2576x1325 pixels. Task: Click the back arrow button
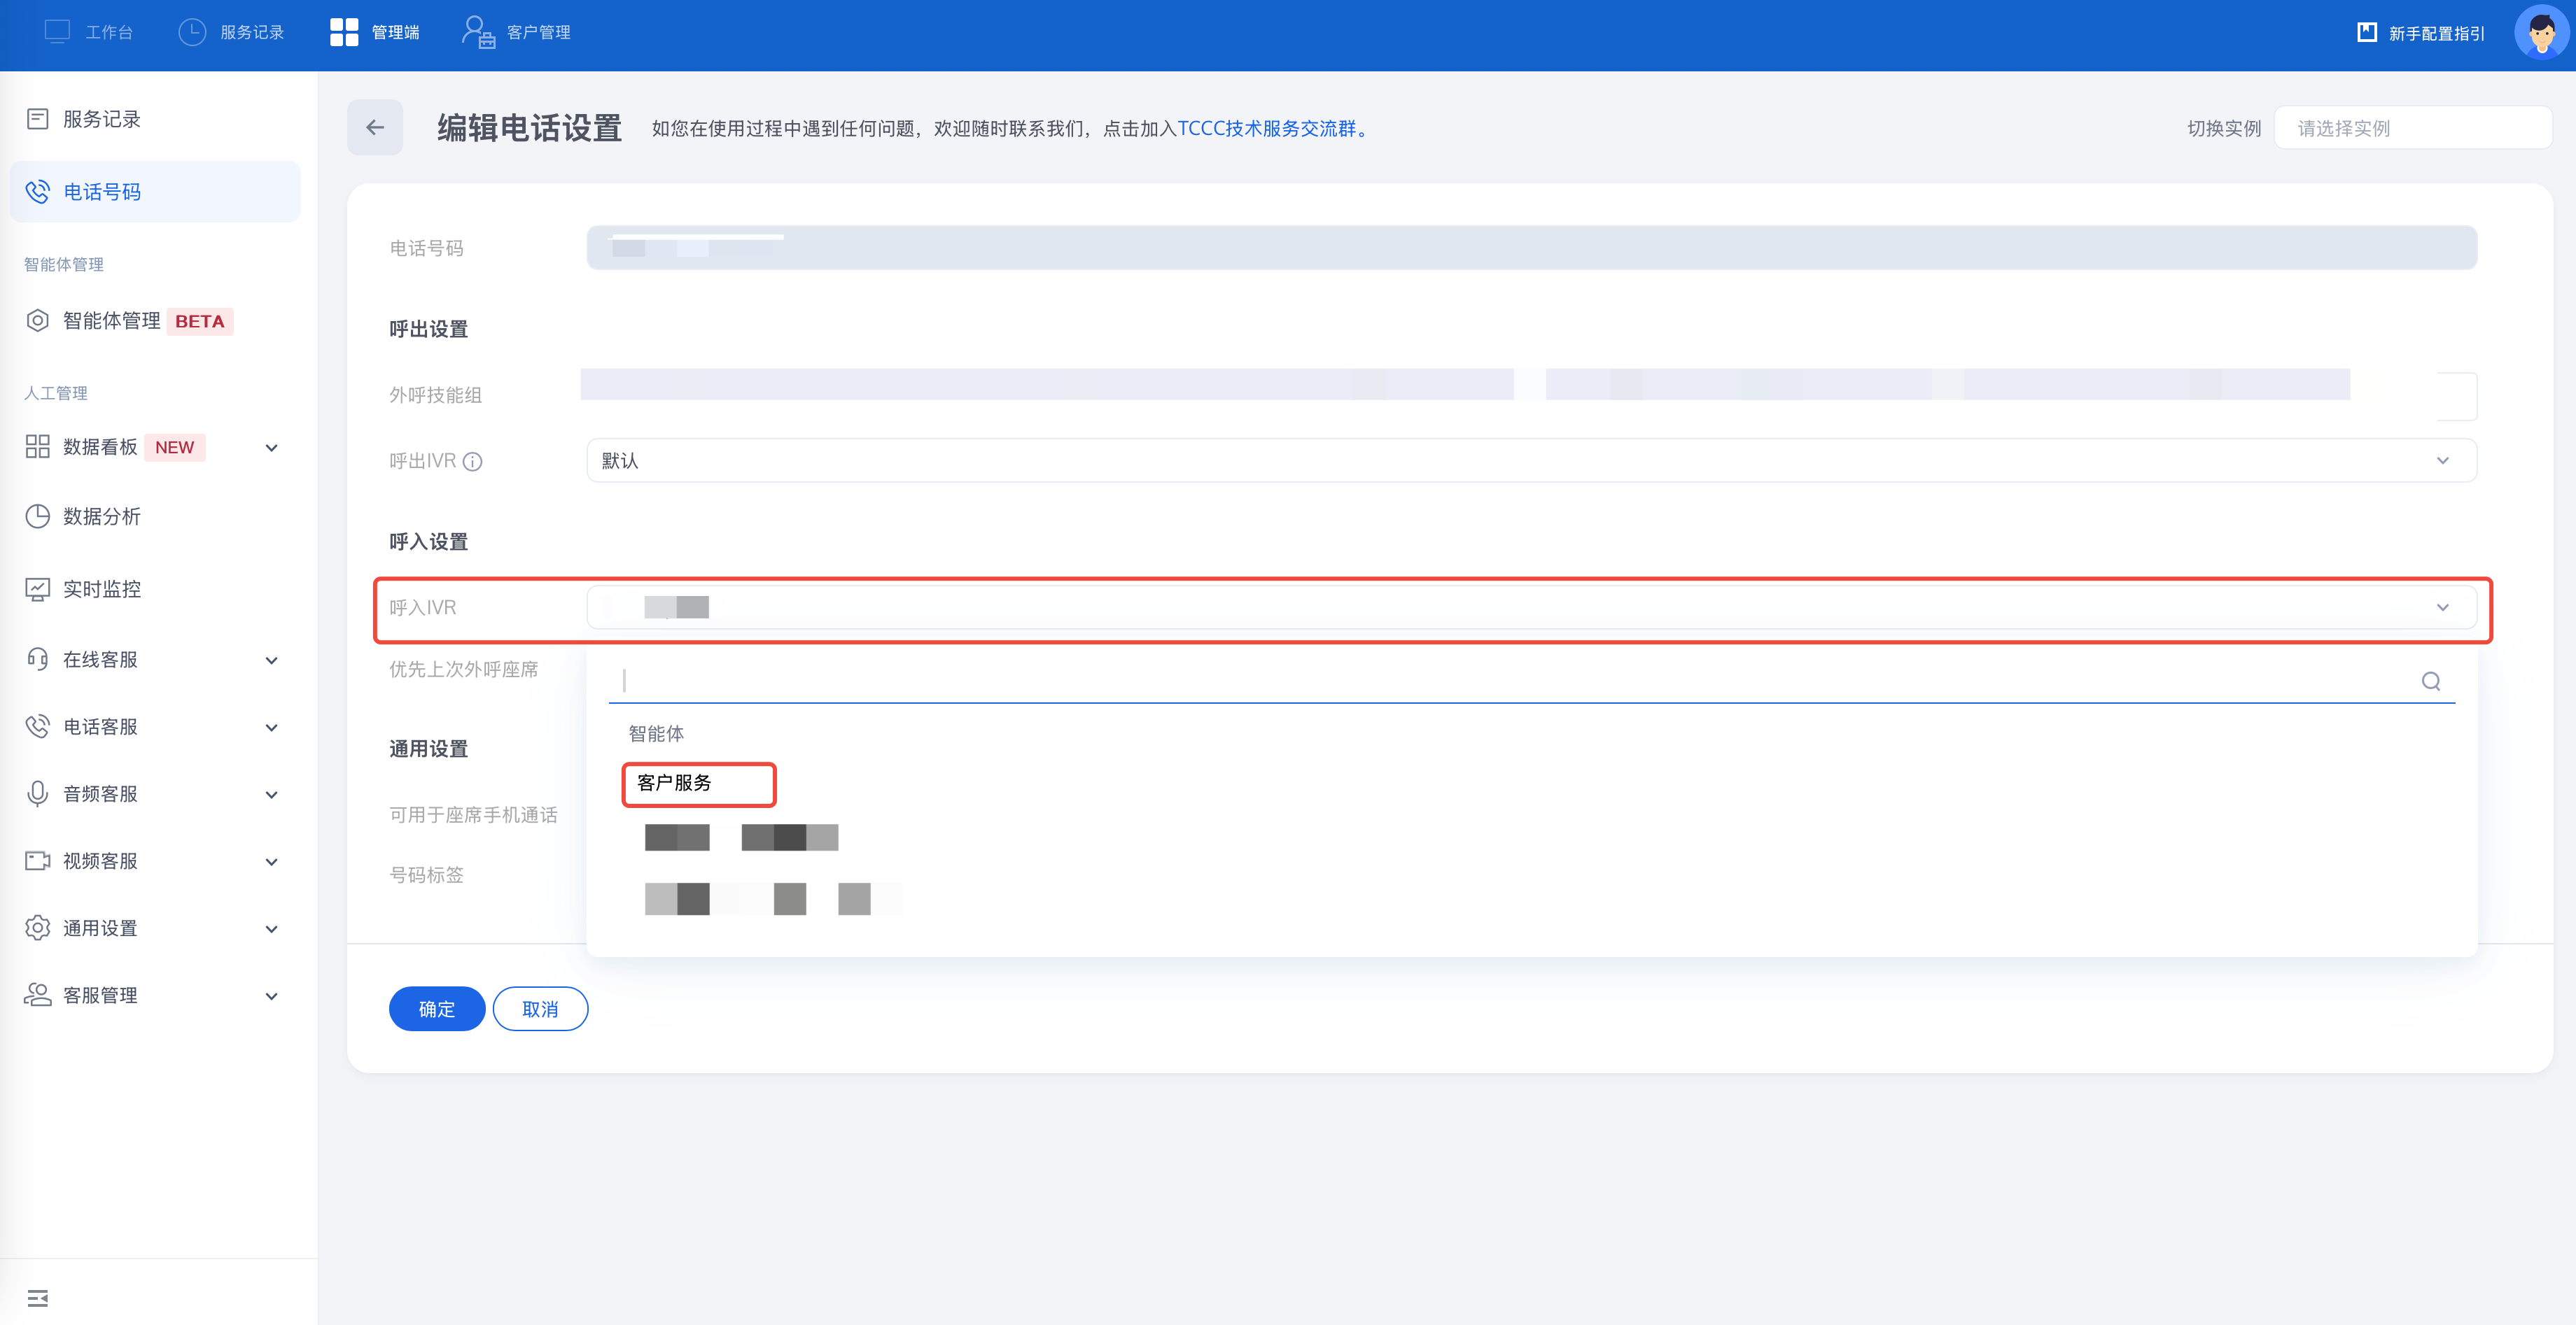click(375, 127)
